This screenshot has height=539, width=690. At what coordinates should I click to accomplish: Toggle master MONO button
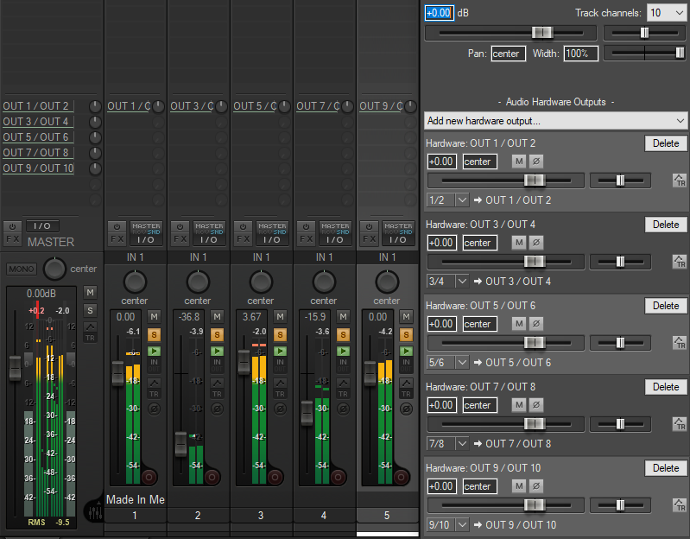click(x=22, y=269)
